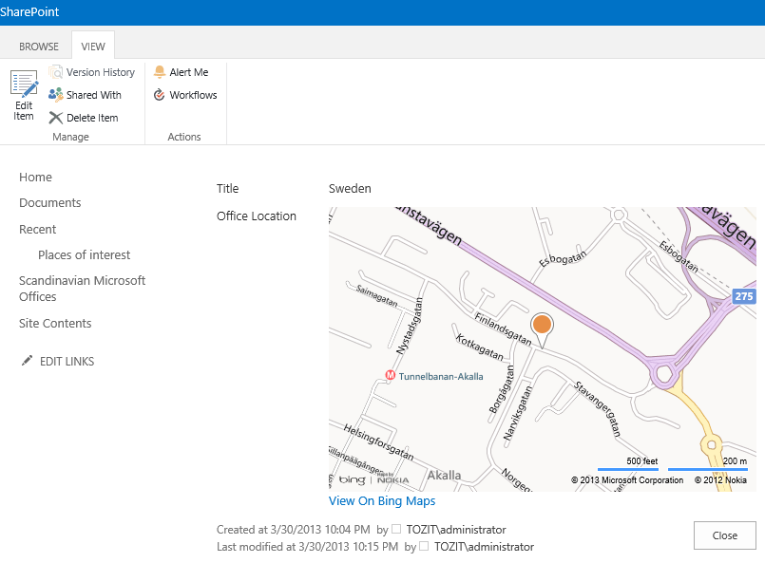This screenshot has height=563, width=765.
Task: Close the item view with Close button
Action: tap(724, 535)
